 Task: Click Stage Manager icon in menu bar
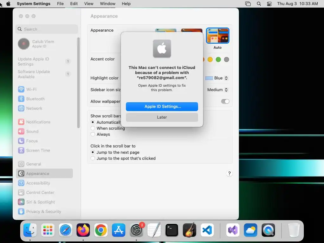248,4
